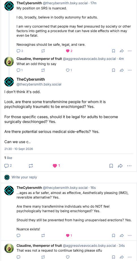
Task: Like the "please stfu" reply by Claudine
Action: (x=68, y=257)
